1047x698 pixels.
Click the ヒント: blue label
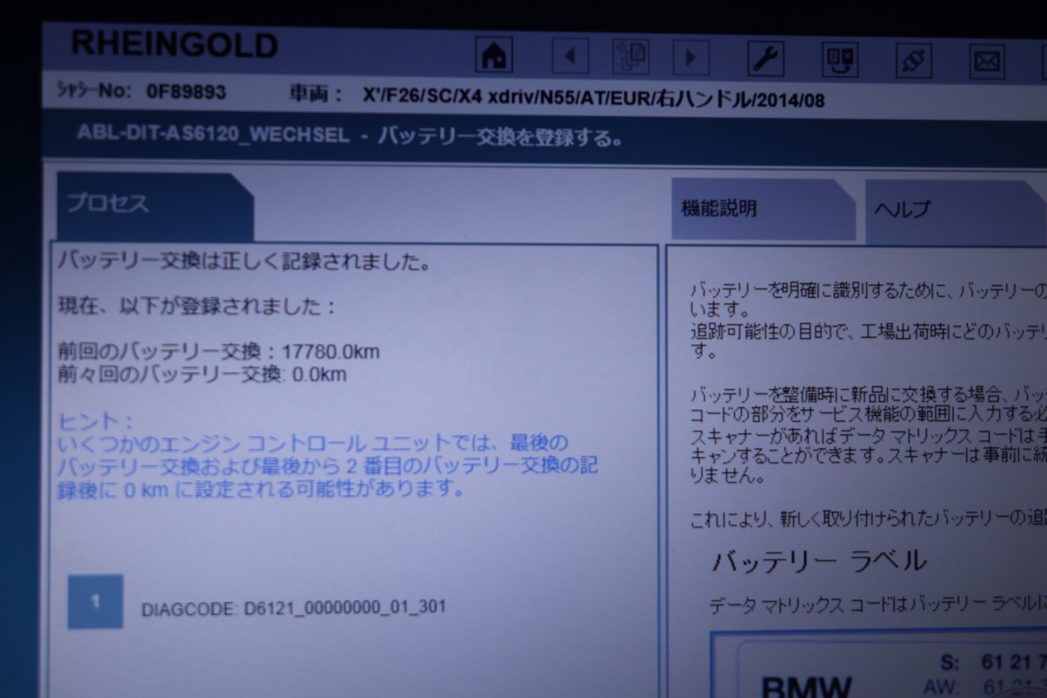[x=96, y=421]
